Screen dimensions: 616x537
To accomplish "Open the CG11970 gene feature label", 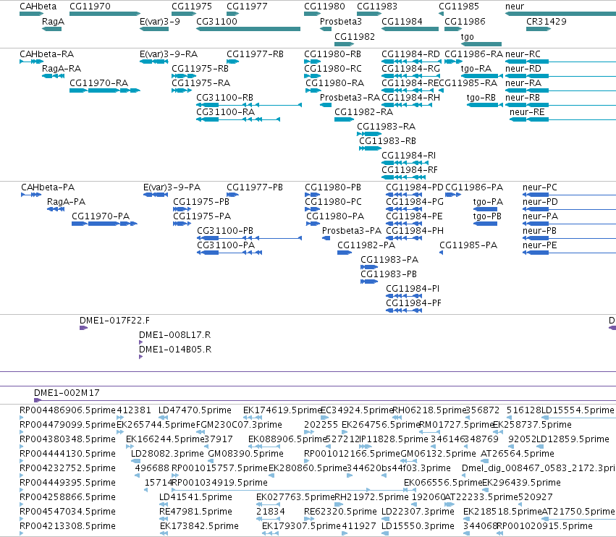I will 90,7.
